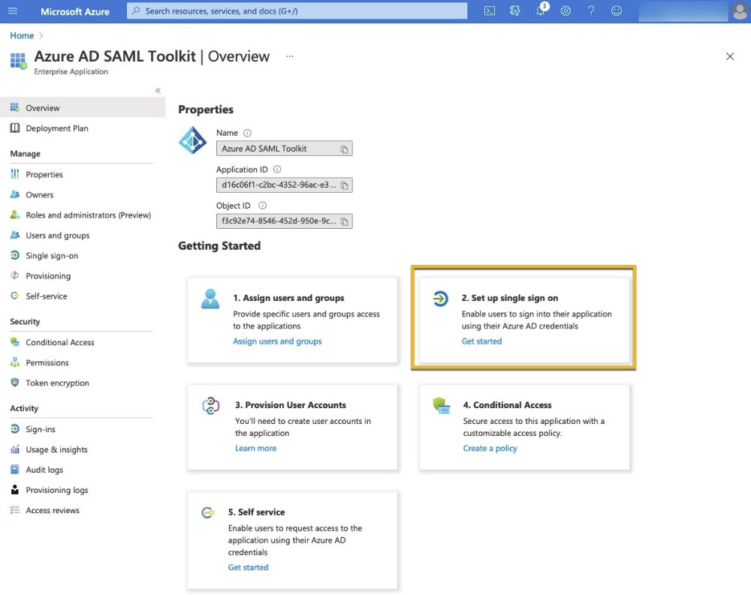751x595 pixels.
Task: Select Conditional Access in sidebar
Action: 59,343
